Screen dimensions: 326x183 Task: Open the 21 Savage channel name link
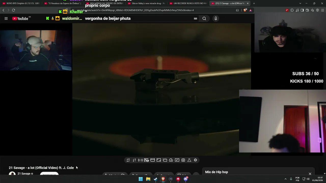click(24, 174)
